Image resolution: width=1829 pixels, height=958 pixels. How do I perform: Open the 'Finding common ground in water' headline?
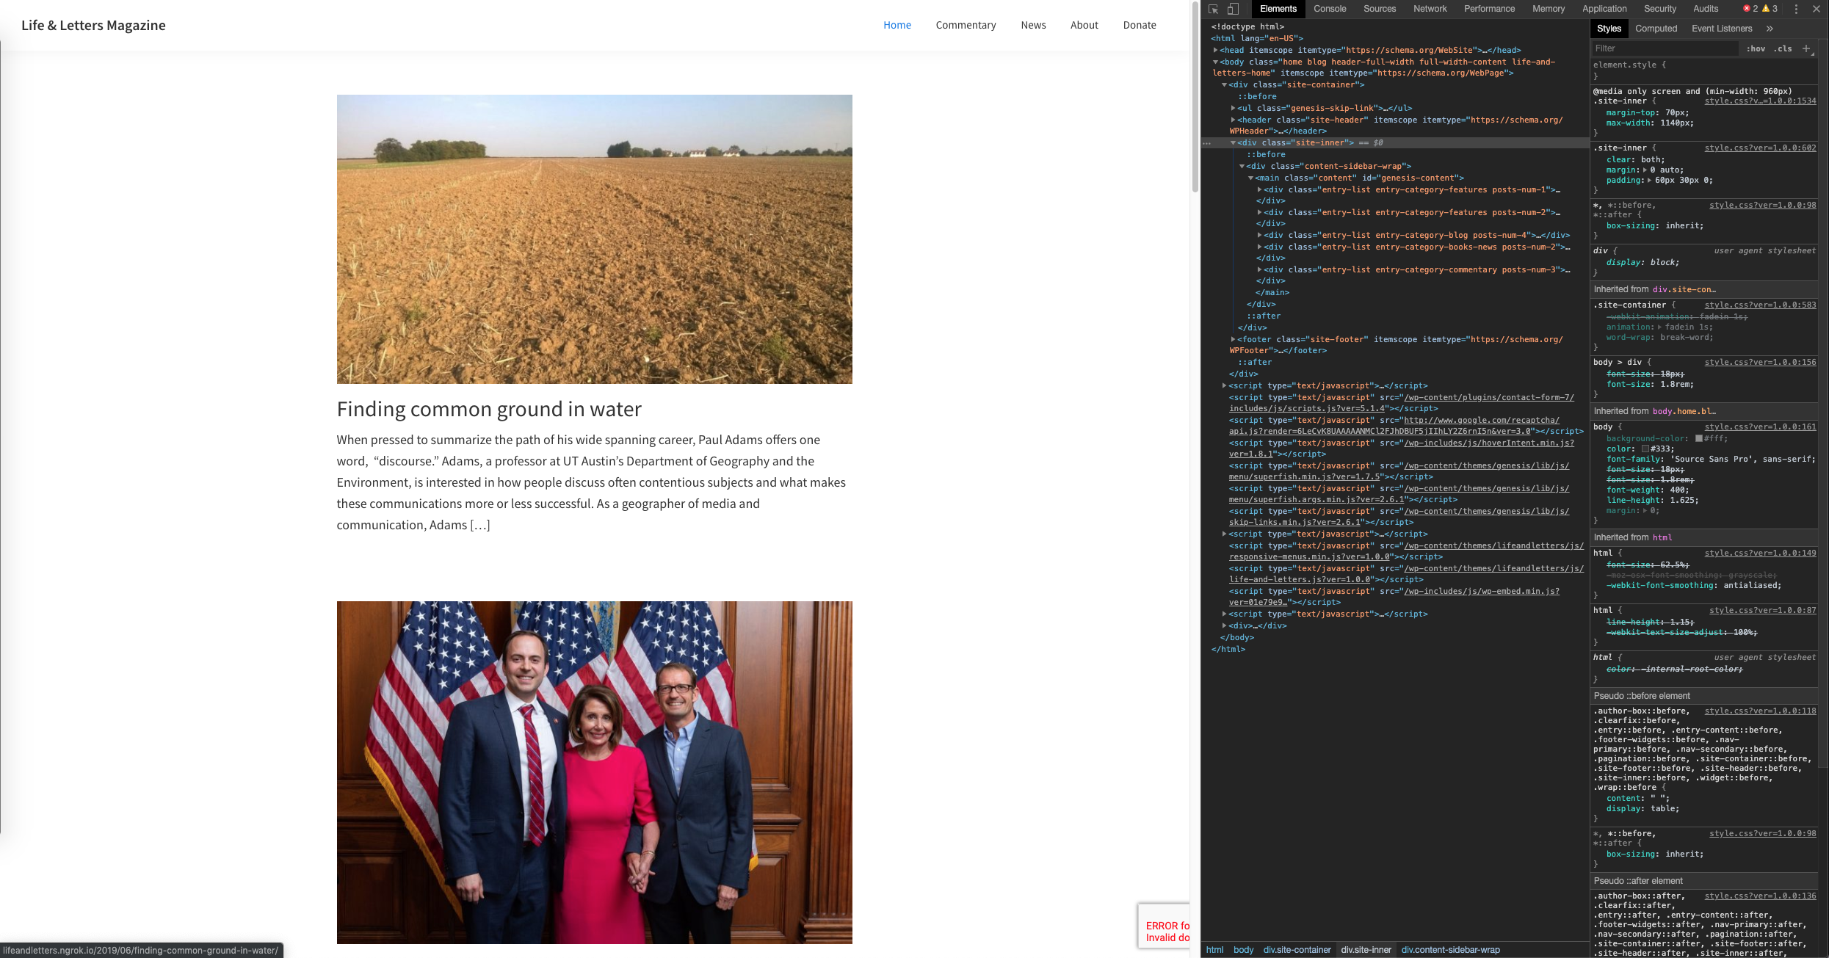[489, 409]
